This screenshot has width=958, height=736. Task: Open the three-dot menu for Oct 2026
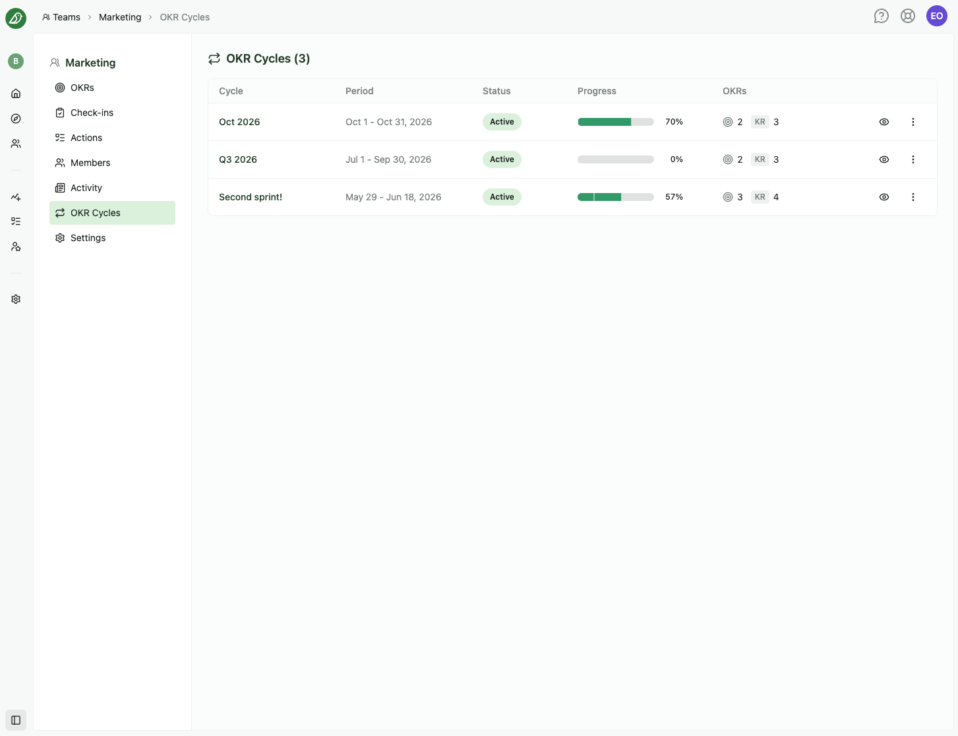(913, 122)
